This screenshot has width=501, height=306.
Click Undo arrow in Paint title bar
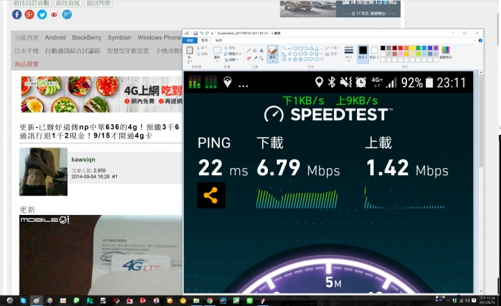pyautogui.click(x=201, y=33)
